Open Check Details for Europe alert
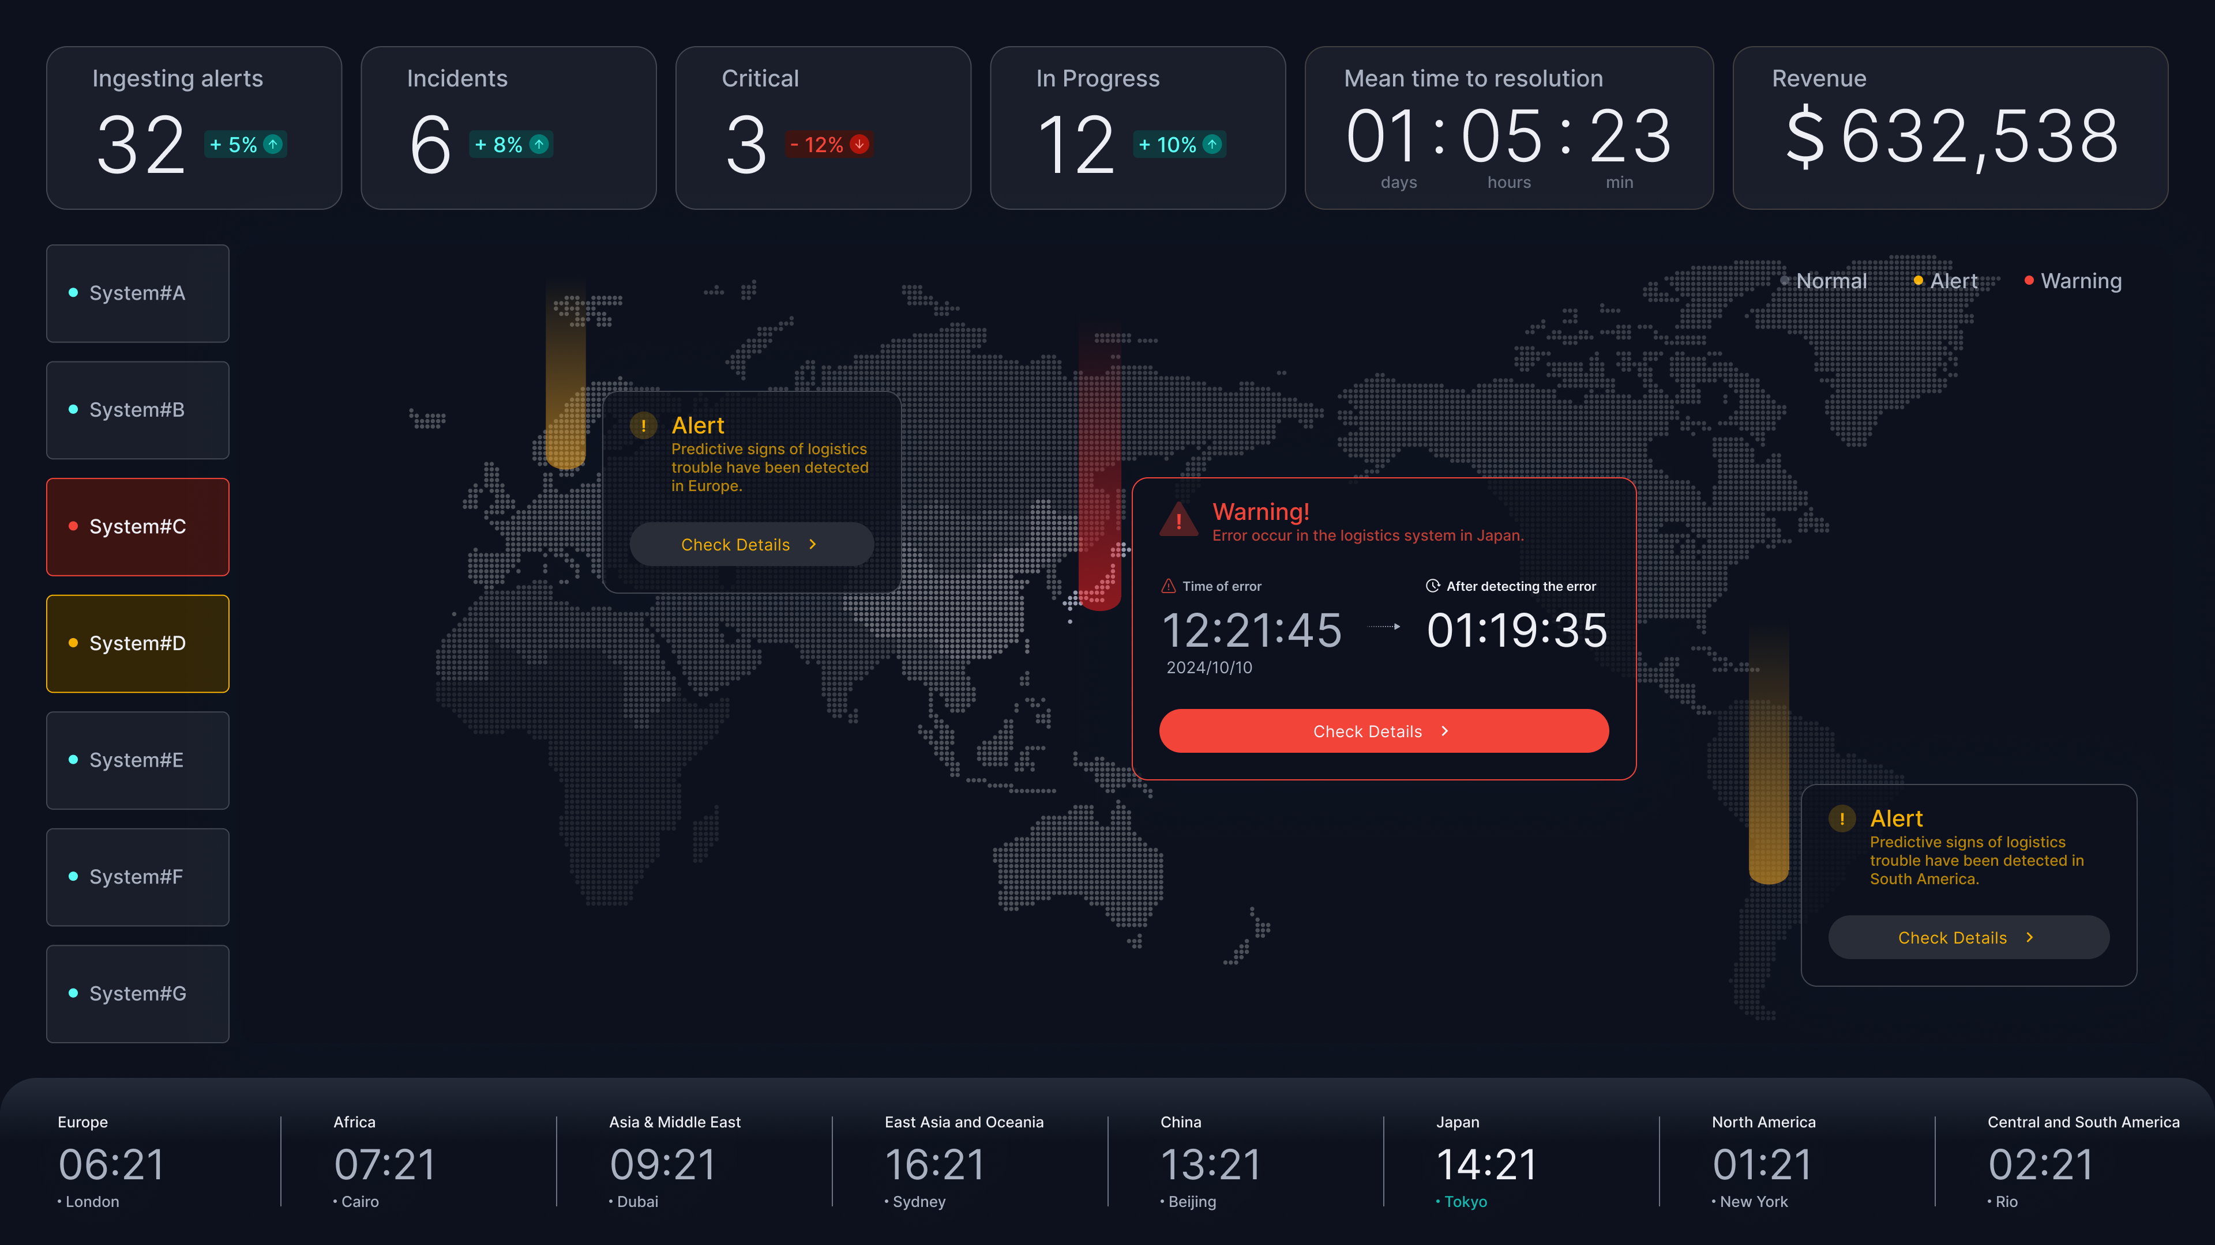Viewport: 2215px width, 1245px height. (750, 545)
